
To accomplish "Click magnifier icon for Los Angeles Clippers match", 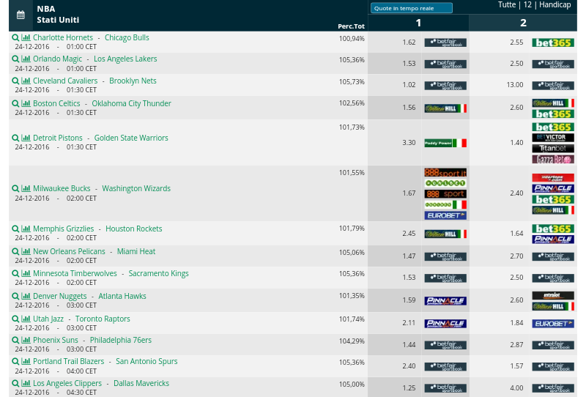I will (x=15, y=384).
